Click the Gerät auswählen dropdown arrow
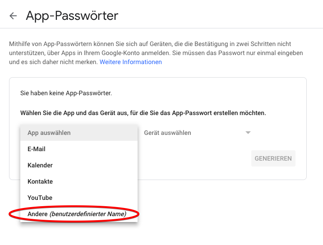 pyautogui.click(x=248, y=133)
